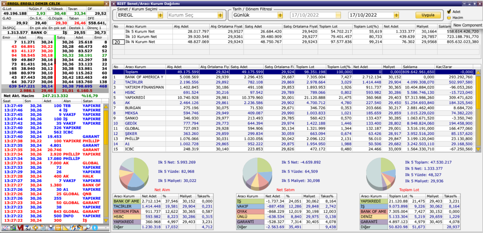
Task: Click the Net Akt. Hacim value 247.213.332
Action: click(x=55, y=96)
